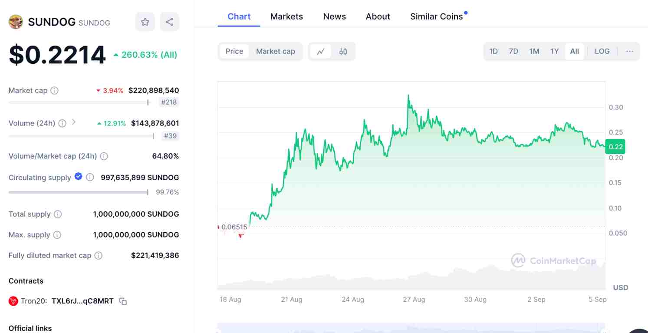Open the Similar Coins tab
The image size is (648, 333).
tap(437, 16)
